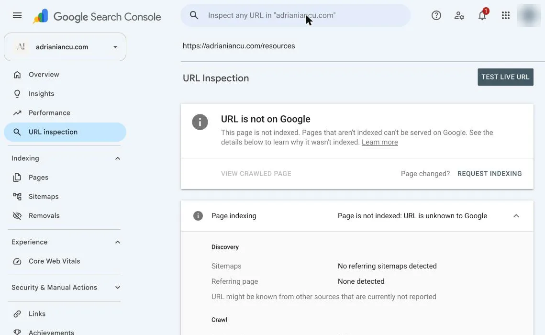Click REQUEST INDEXING

[489, 174]
